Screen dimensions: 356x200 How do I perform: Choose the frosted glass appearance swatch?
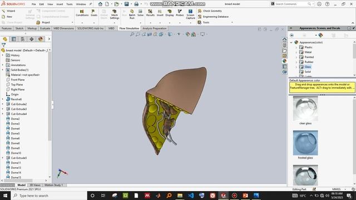pos(305,143)
